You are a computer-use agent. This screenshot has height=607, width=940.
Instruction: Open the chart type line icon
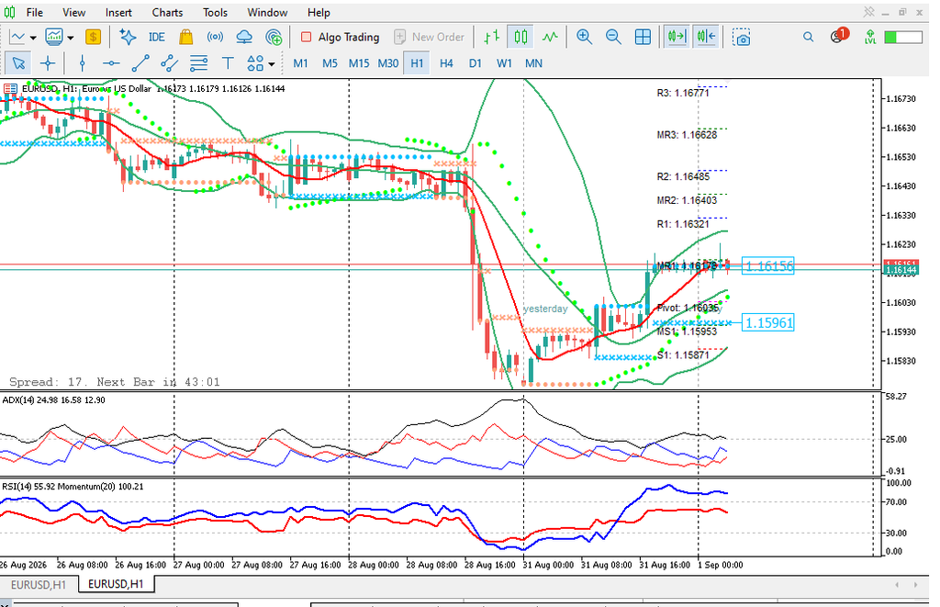[x=17, y=37]
